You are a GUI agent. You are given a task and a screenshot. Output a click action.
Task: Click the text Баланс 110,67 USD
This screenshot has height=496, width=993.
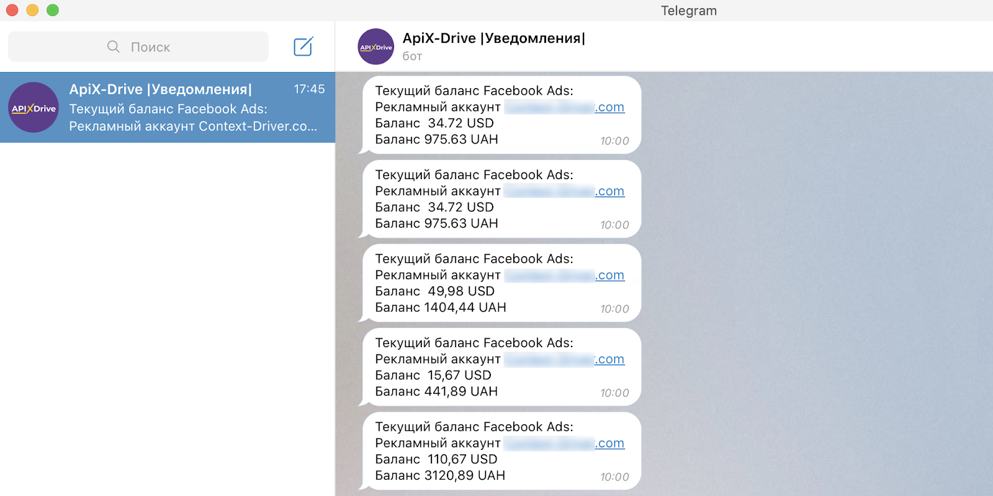point(436,459)
